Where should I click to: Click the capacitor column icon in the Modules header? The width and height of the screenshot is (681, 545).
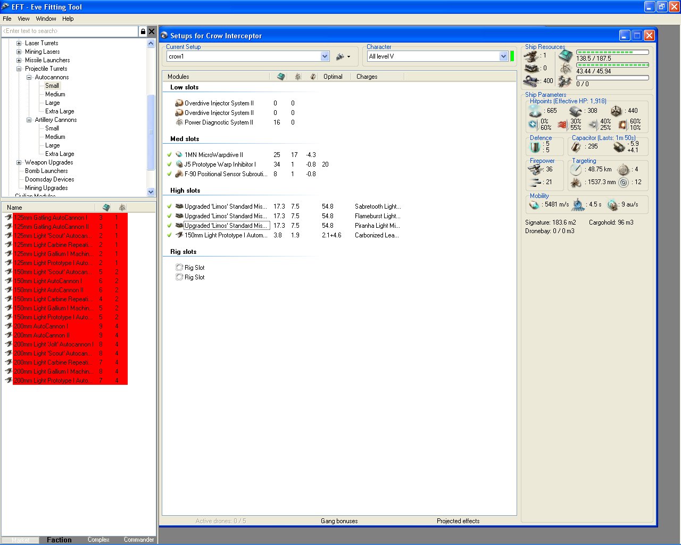pyautogui.click(x=313, y=77)
